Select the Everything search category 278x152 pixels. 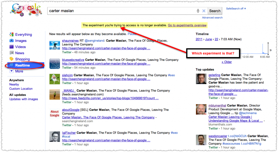coord(24,34)
